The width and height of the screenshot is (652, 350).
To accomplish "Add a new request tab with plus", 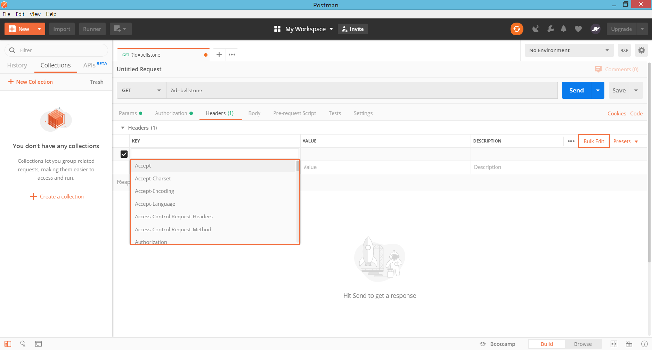I will (219, 55).
